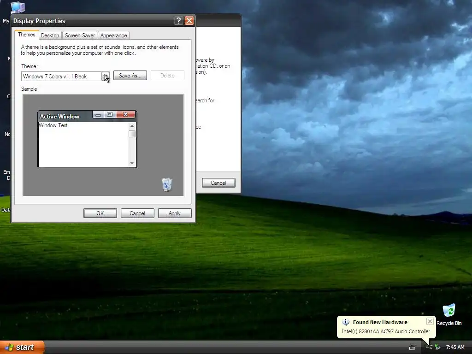Open the Appearance tab
The image size is (472, 354).
(113, 35)
